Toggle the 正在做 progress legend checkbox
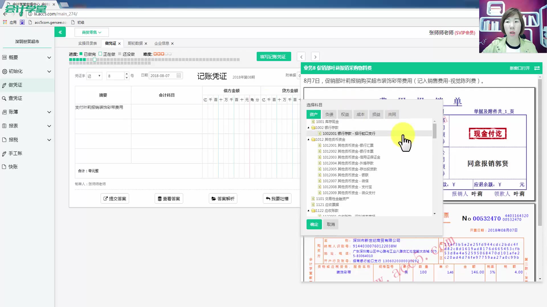The height and width of the screenshot is (307, 547). (x=100, y=53)
